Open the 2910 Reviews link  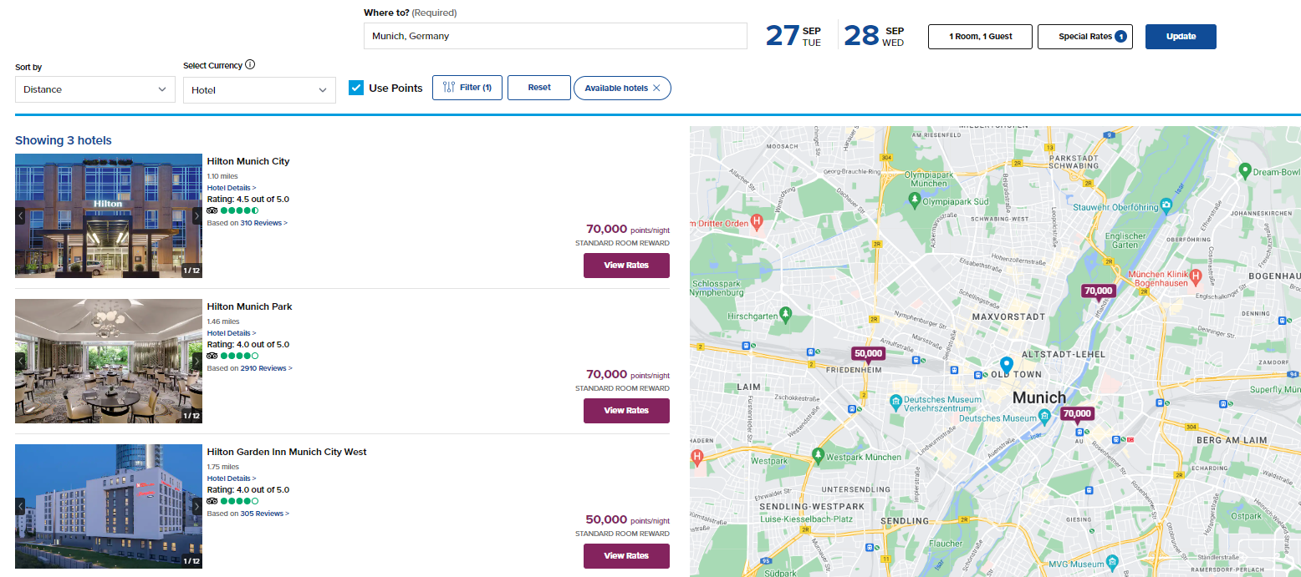(x=267, y=368)
